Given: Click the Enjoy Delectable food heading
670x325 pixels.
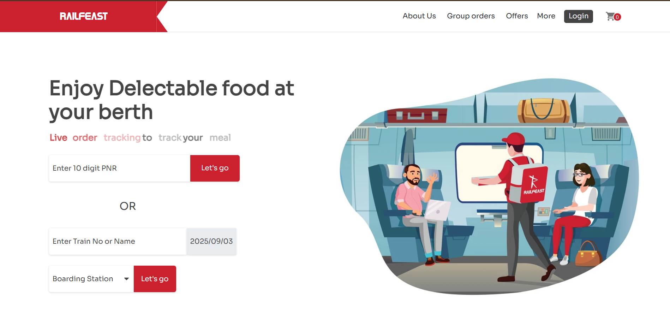Looking at the screenshot, I should (x=172, y=100).
